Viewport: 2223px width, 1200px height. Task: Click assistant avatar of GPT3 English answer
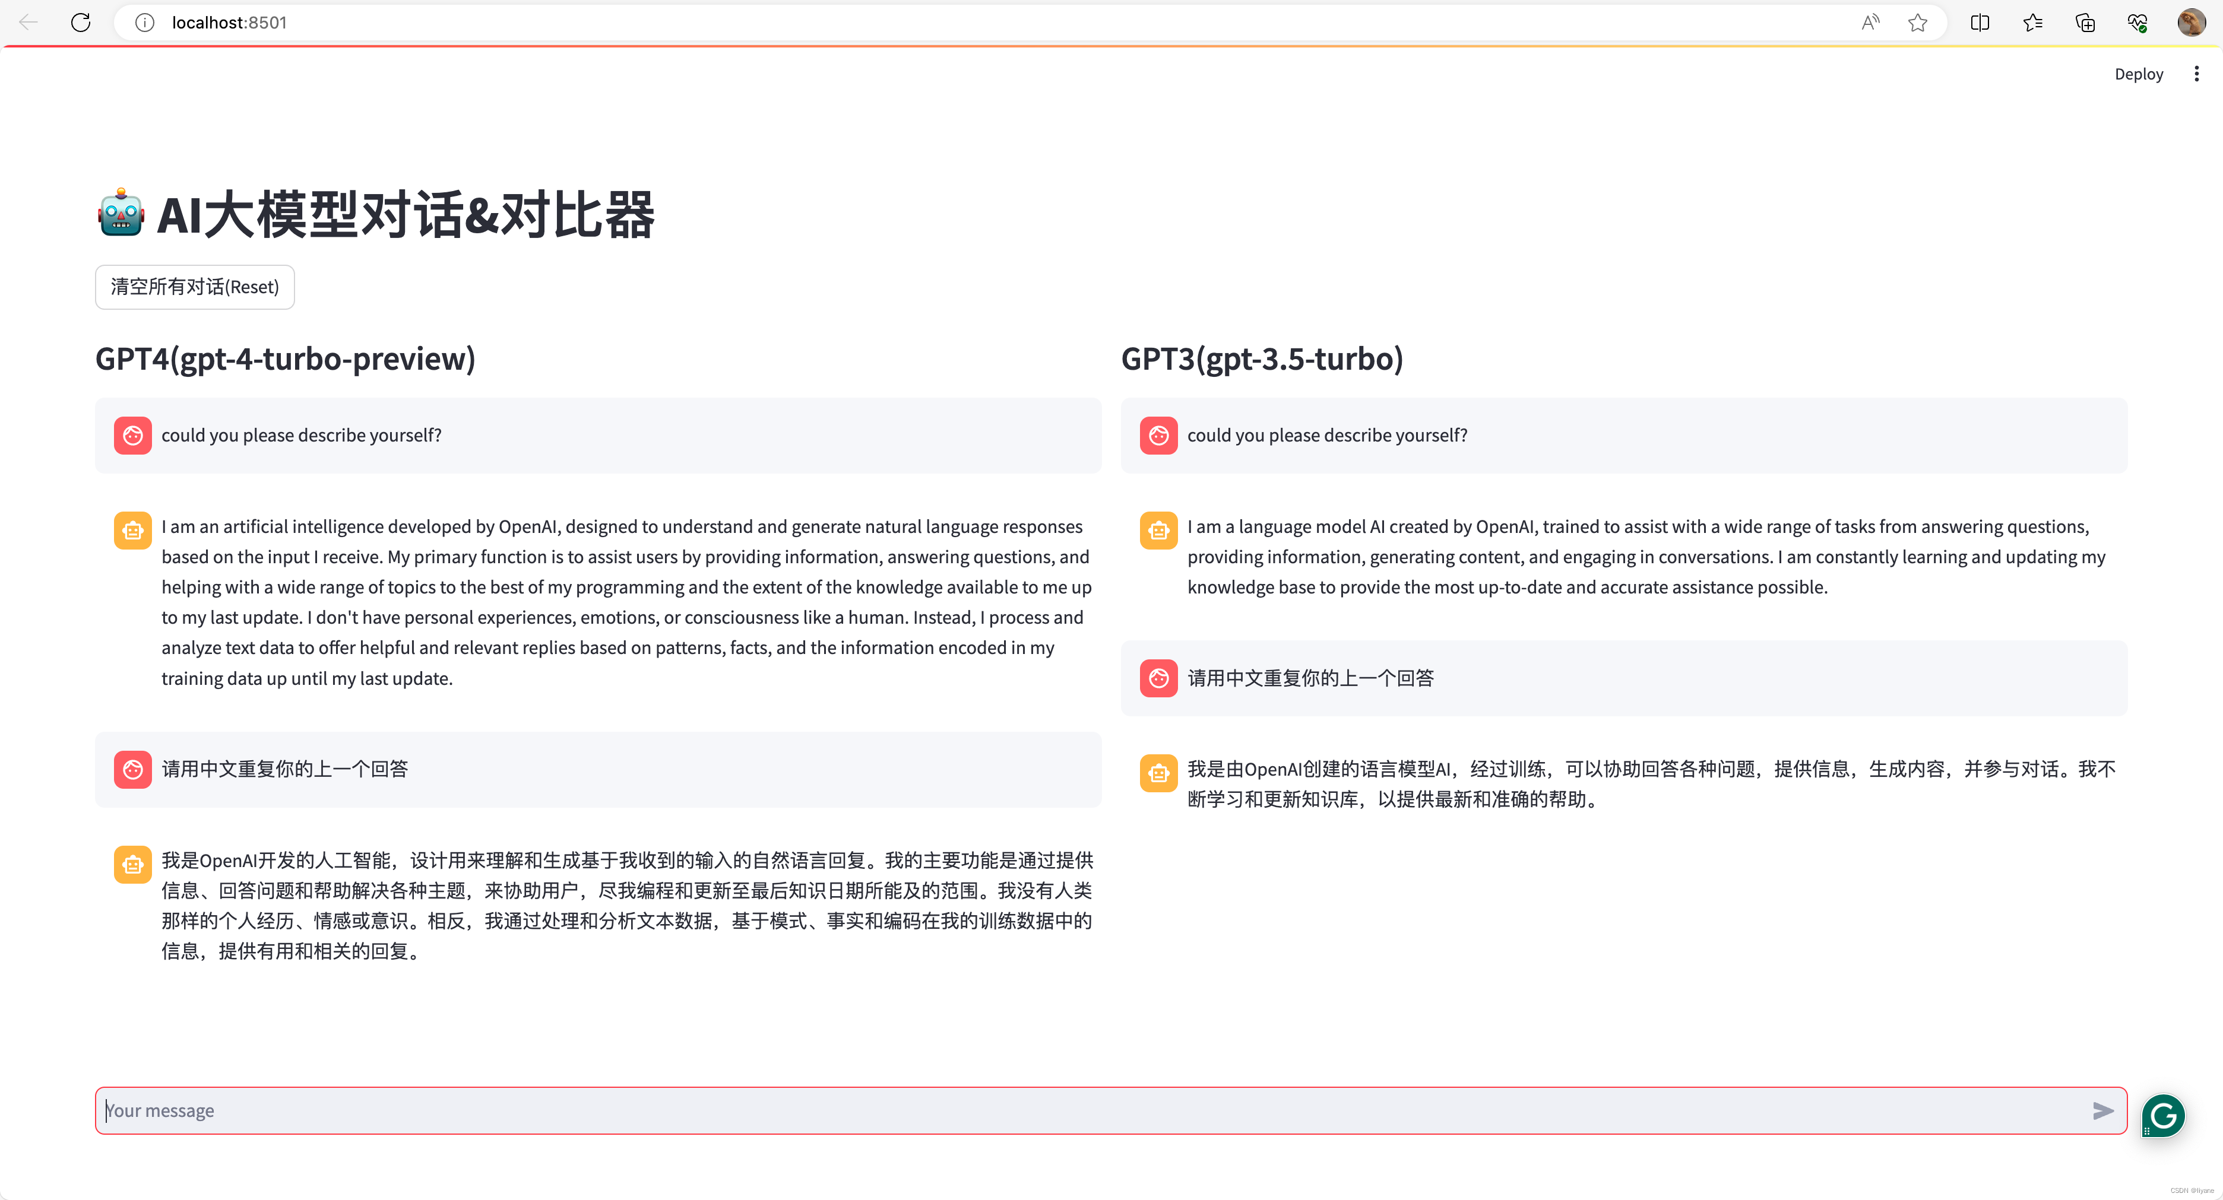(x=1159, y=531)
